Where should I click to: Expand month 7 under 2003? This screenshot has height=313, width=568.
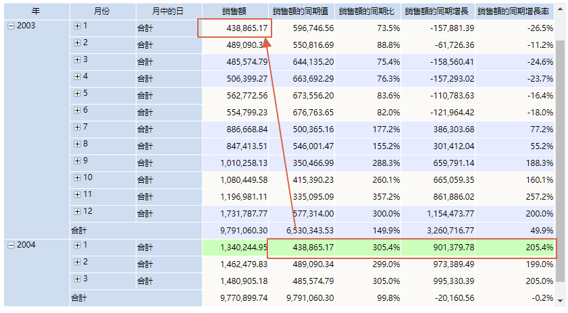77,127
